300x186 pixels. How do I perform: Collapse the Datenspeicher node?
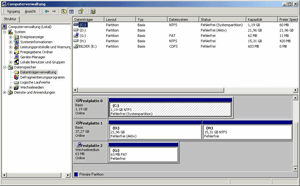[x=5, y=67]
